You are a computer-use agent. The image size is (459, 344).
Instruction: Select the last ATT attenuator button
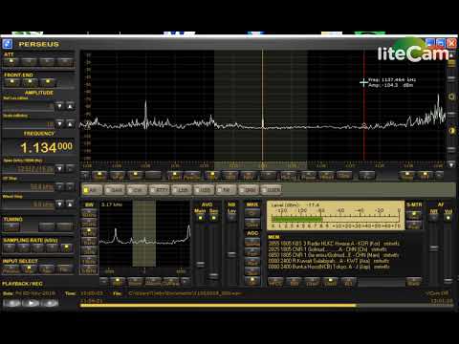pos(65,62)
